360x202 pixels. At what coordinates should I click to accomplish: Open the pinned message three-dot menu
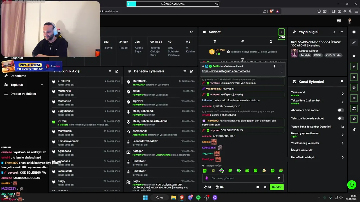tap(282, 66)
